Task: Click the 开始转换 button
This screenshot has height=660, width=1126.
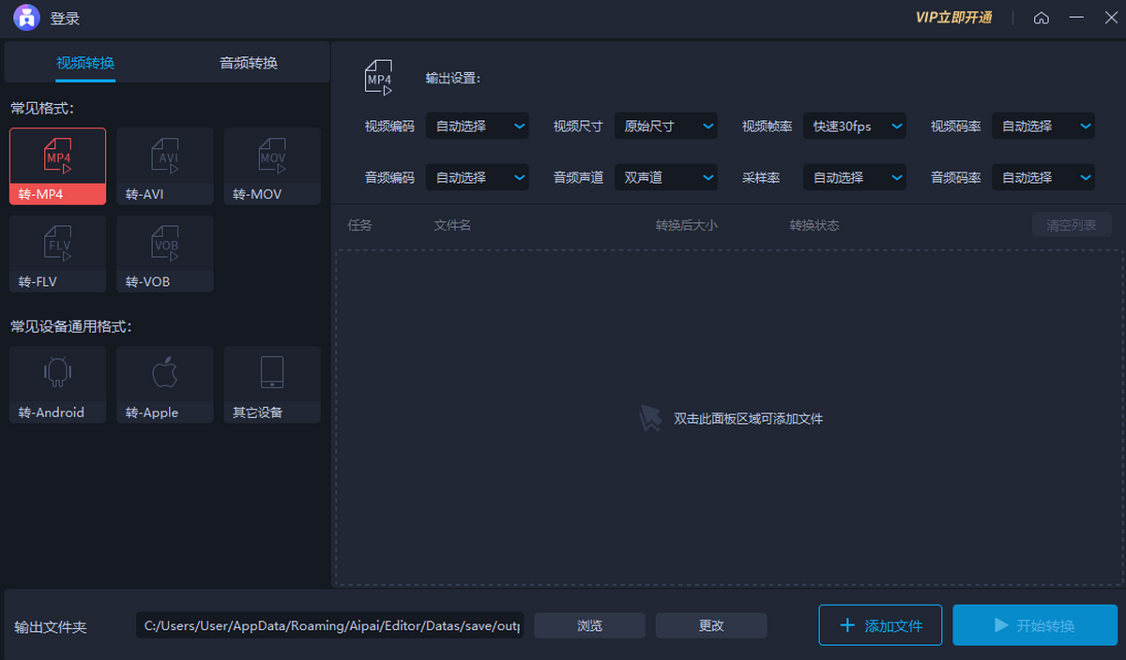Action: (x=1035, y=625)
